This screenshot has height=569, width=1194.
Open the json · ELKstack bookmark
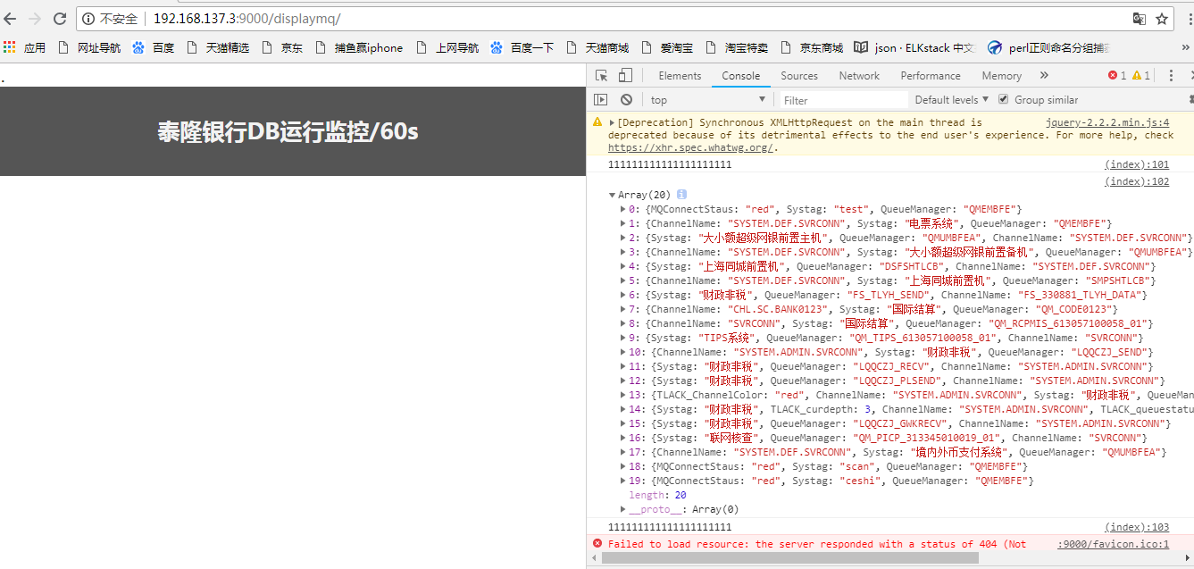coord(914,47)
